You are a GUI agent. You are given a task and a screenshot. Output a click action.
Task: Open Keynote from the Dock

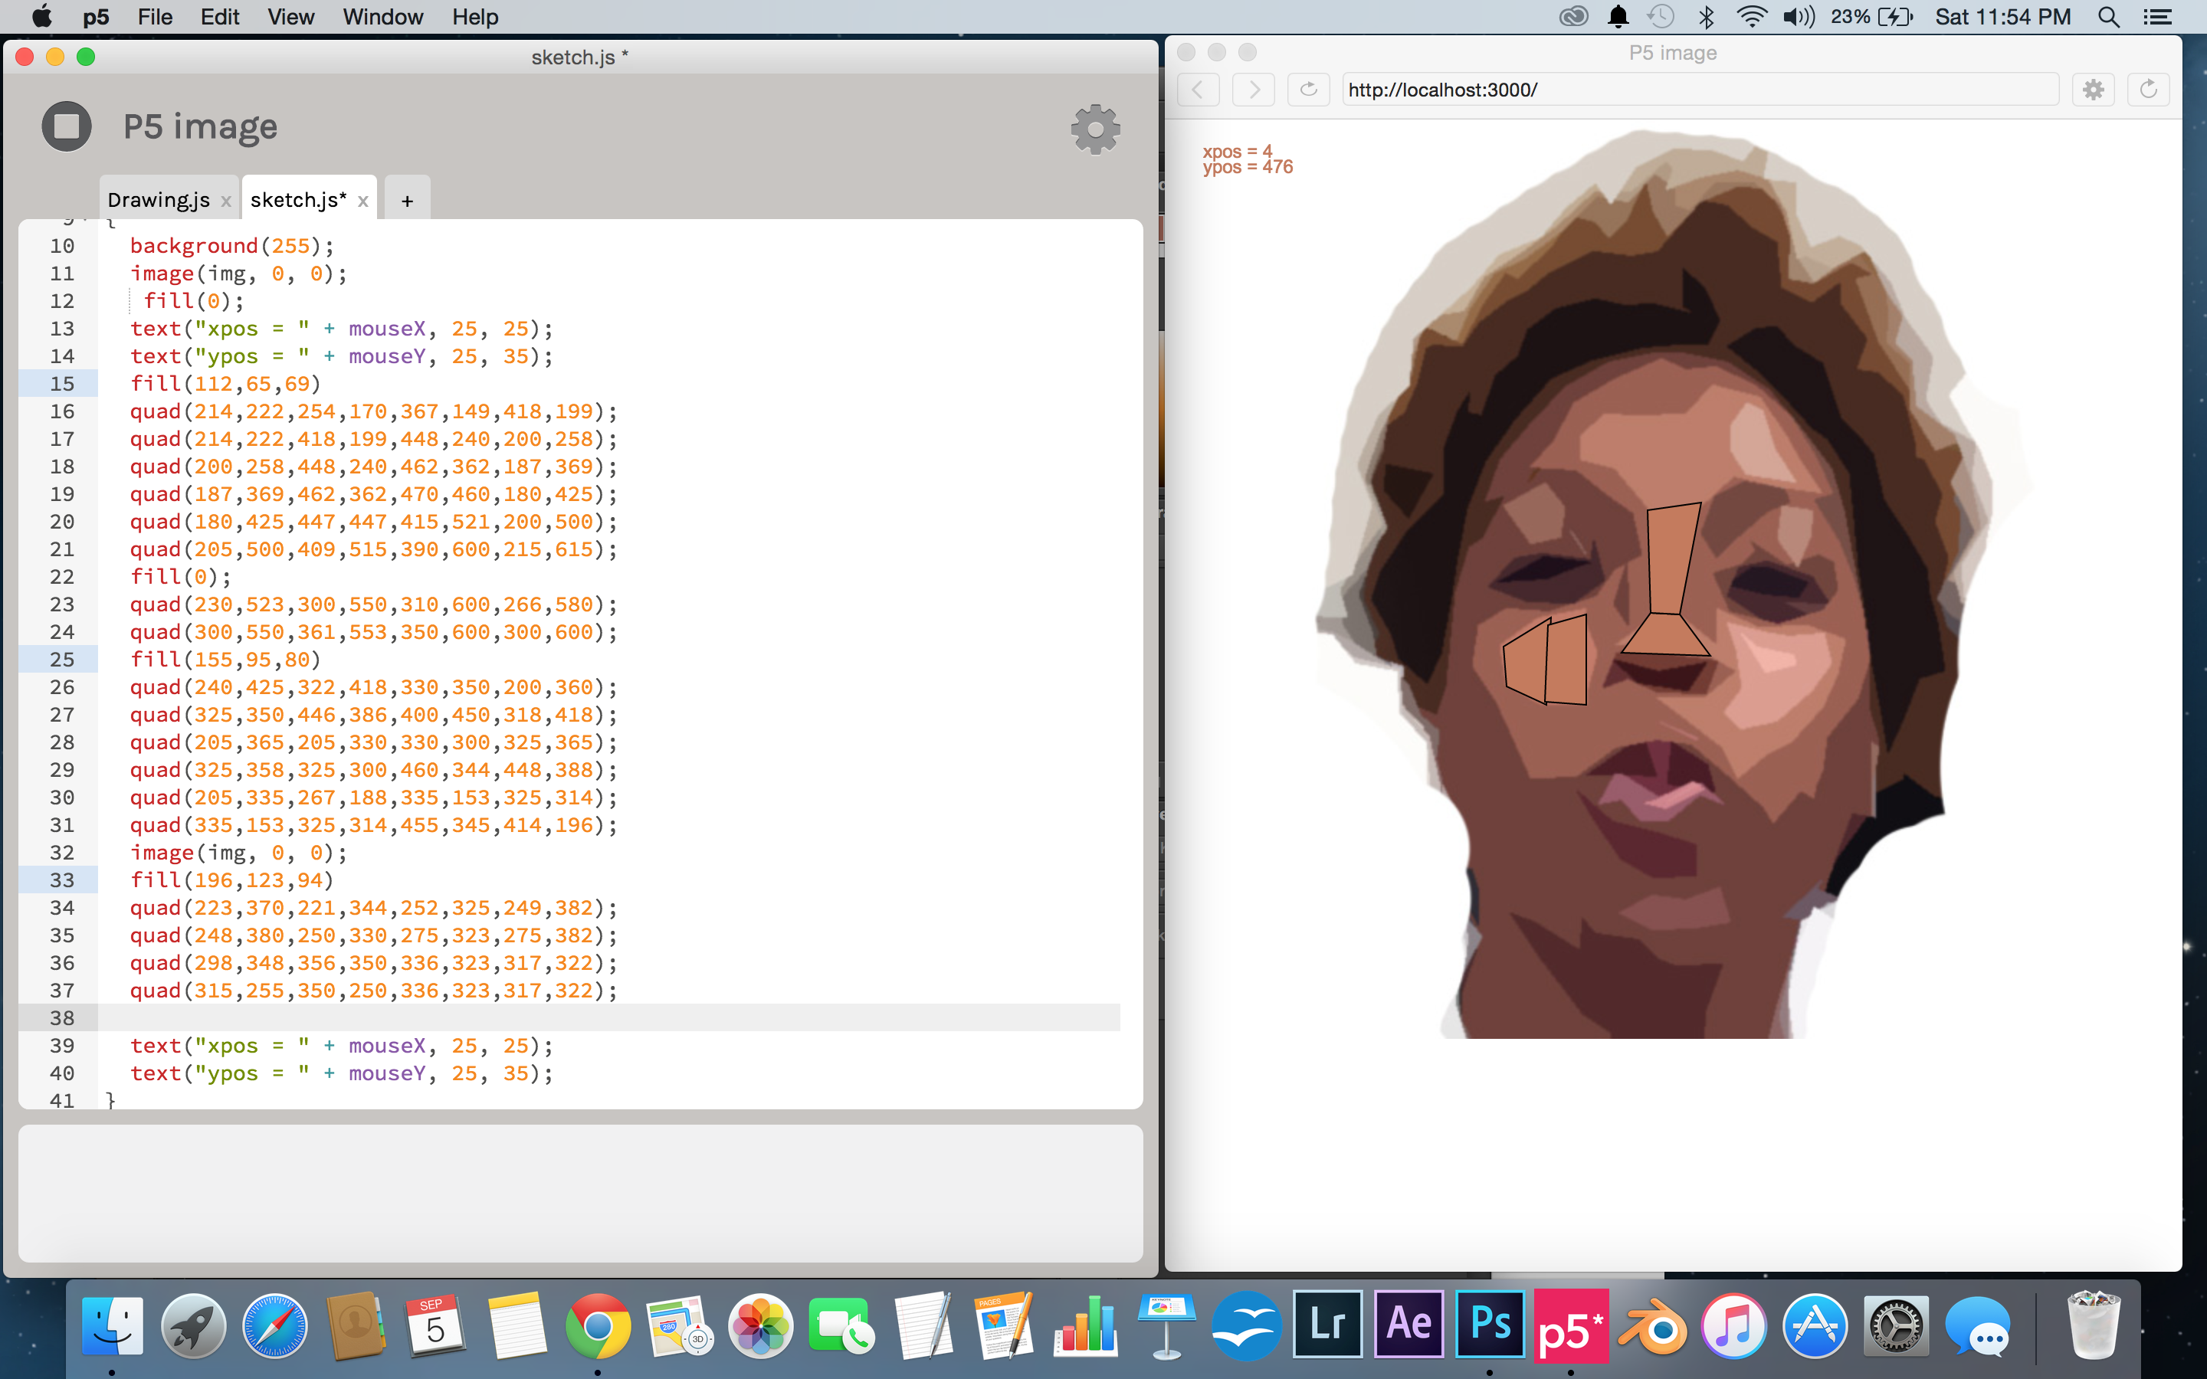pos(1166,1326)
